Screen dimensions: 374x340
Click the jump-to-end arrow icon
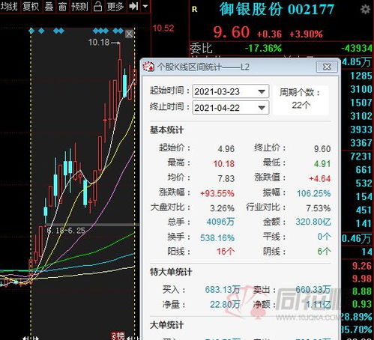pos(133,6)
